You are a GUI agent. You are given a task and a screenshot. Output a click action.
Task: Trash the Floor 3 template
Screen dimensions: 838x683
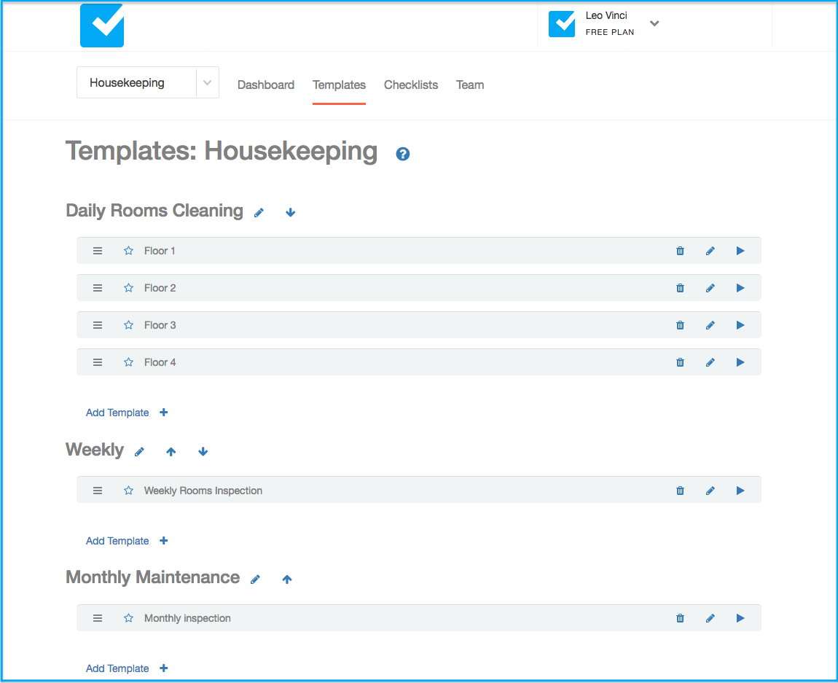click(680, 325)
